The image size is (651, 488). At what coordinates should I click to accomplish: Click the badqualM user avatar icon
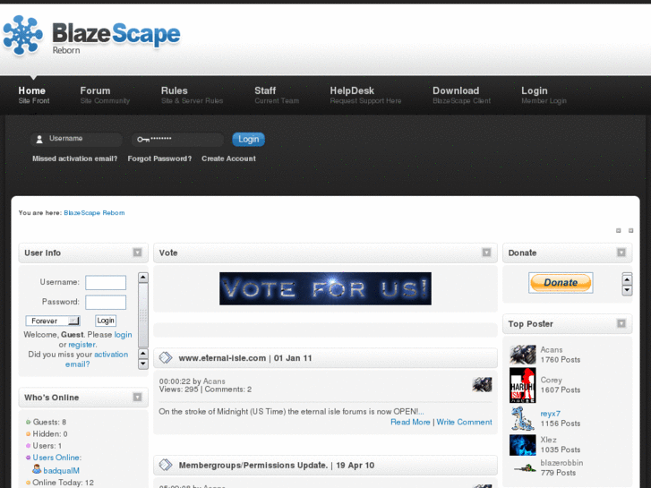click(x=37, y=469)
